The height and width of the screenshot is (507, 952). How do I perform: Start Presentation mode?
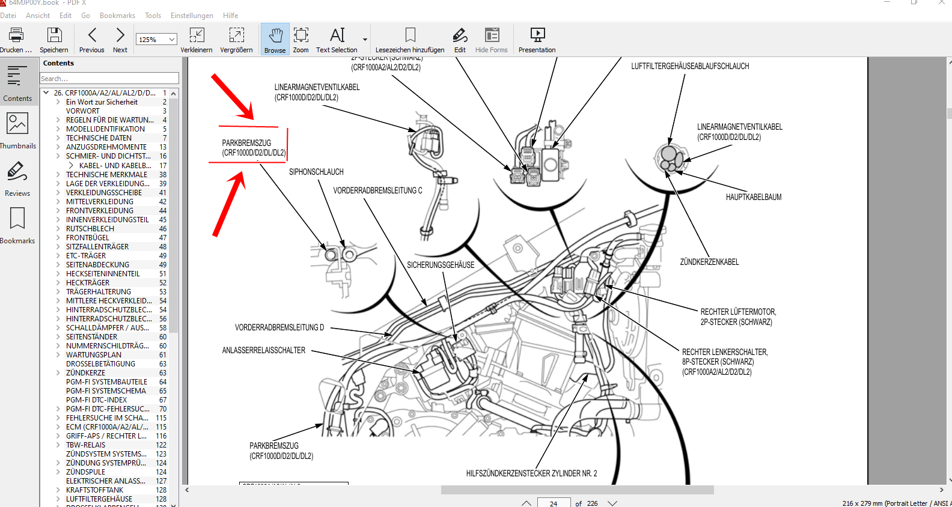tap(537, 35)
